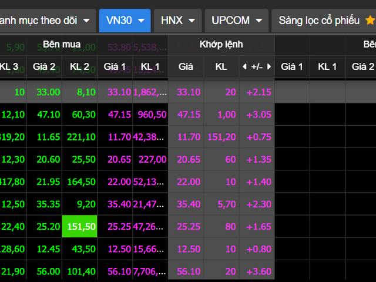
Task: Switch to the VN30 tab
Action: pos(119,21)
